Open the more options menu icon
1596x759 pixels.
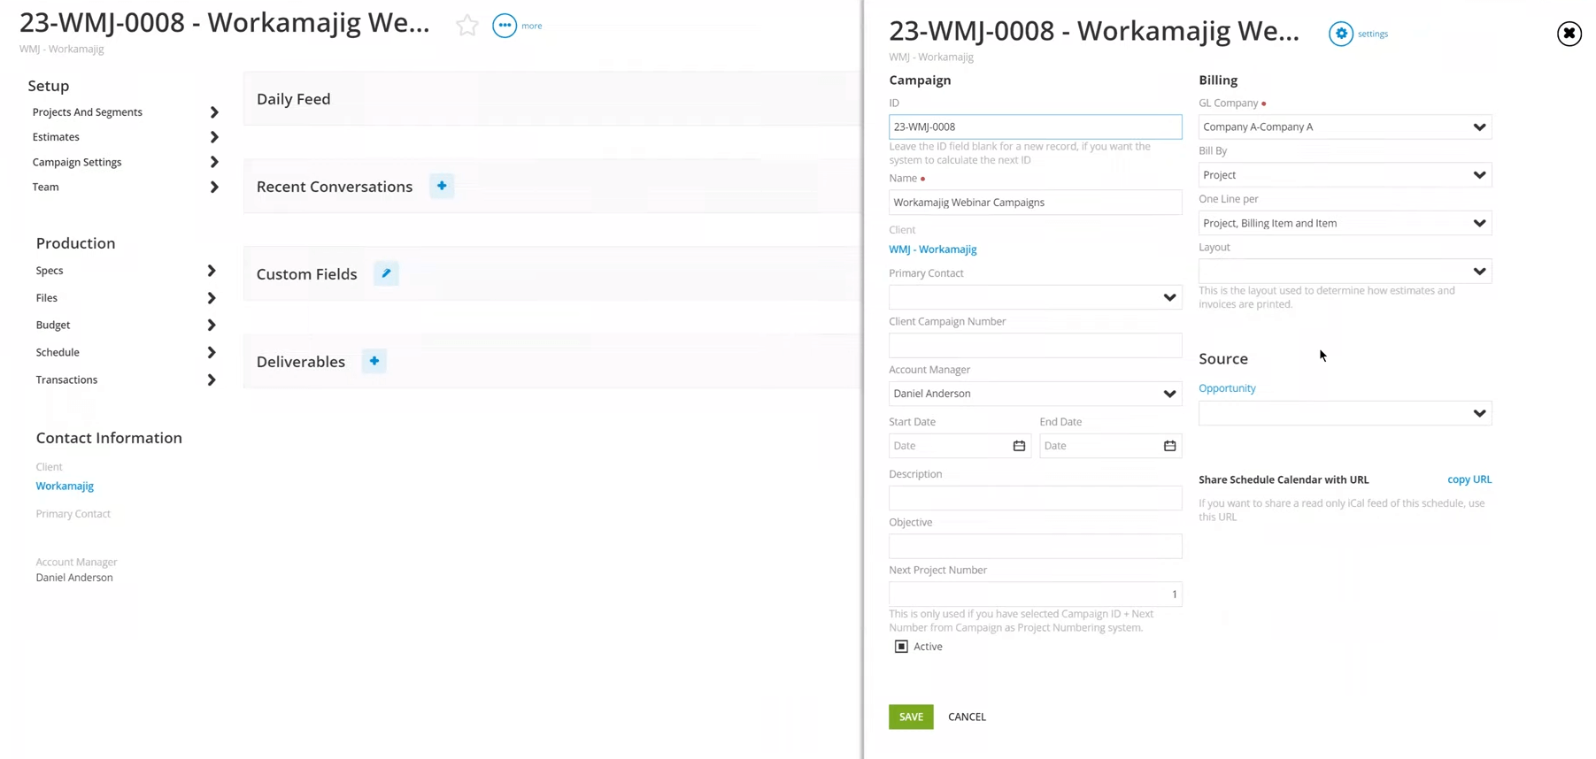click(505, 26)
